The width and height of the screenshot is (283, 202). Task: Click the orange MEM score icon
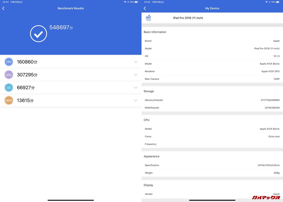(9, 100)
